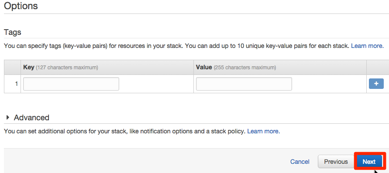Go back with the Previous button

336,162
